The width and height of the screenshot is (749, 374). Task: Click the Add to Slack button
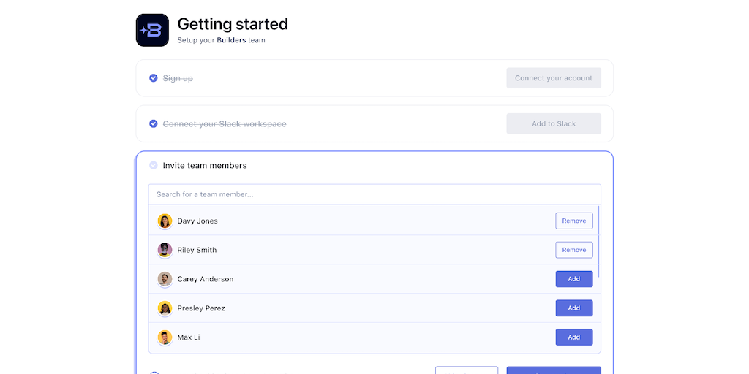[554, 123]
